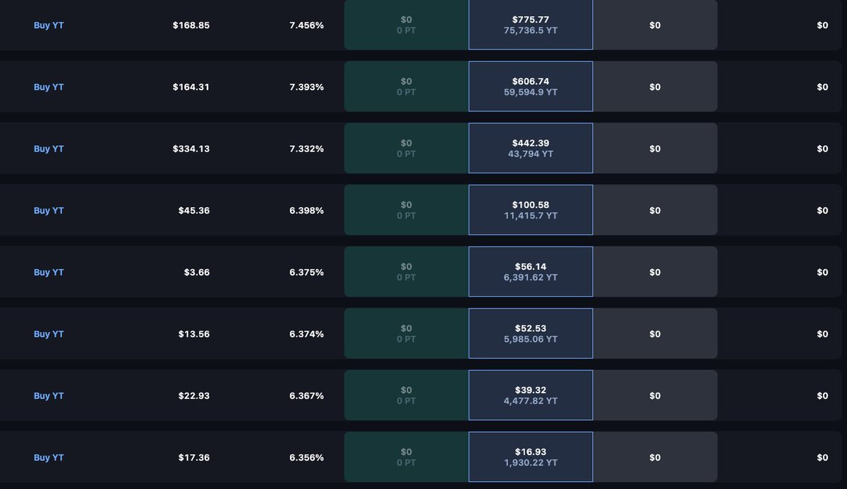Screen dimensions: 847x489
Task: Click the green 0 PT cell in the 7.456% row
Action: pos(407,25)
